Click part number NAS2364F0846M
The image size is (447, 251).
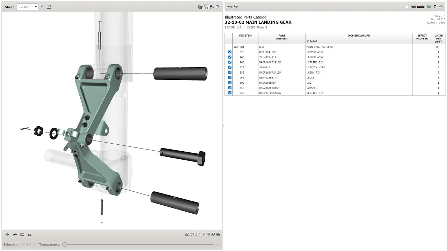coord(269,88)
